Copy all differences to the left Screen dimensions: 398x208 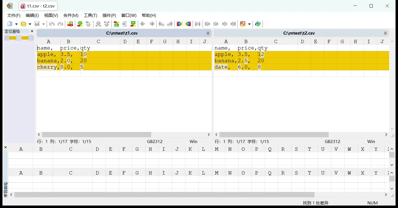(x=188, y=24)
